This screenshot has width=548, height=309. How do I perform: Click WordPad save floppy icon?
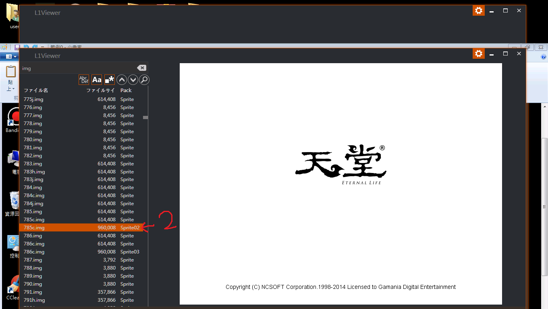(x=17, y=47)
